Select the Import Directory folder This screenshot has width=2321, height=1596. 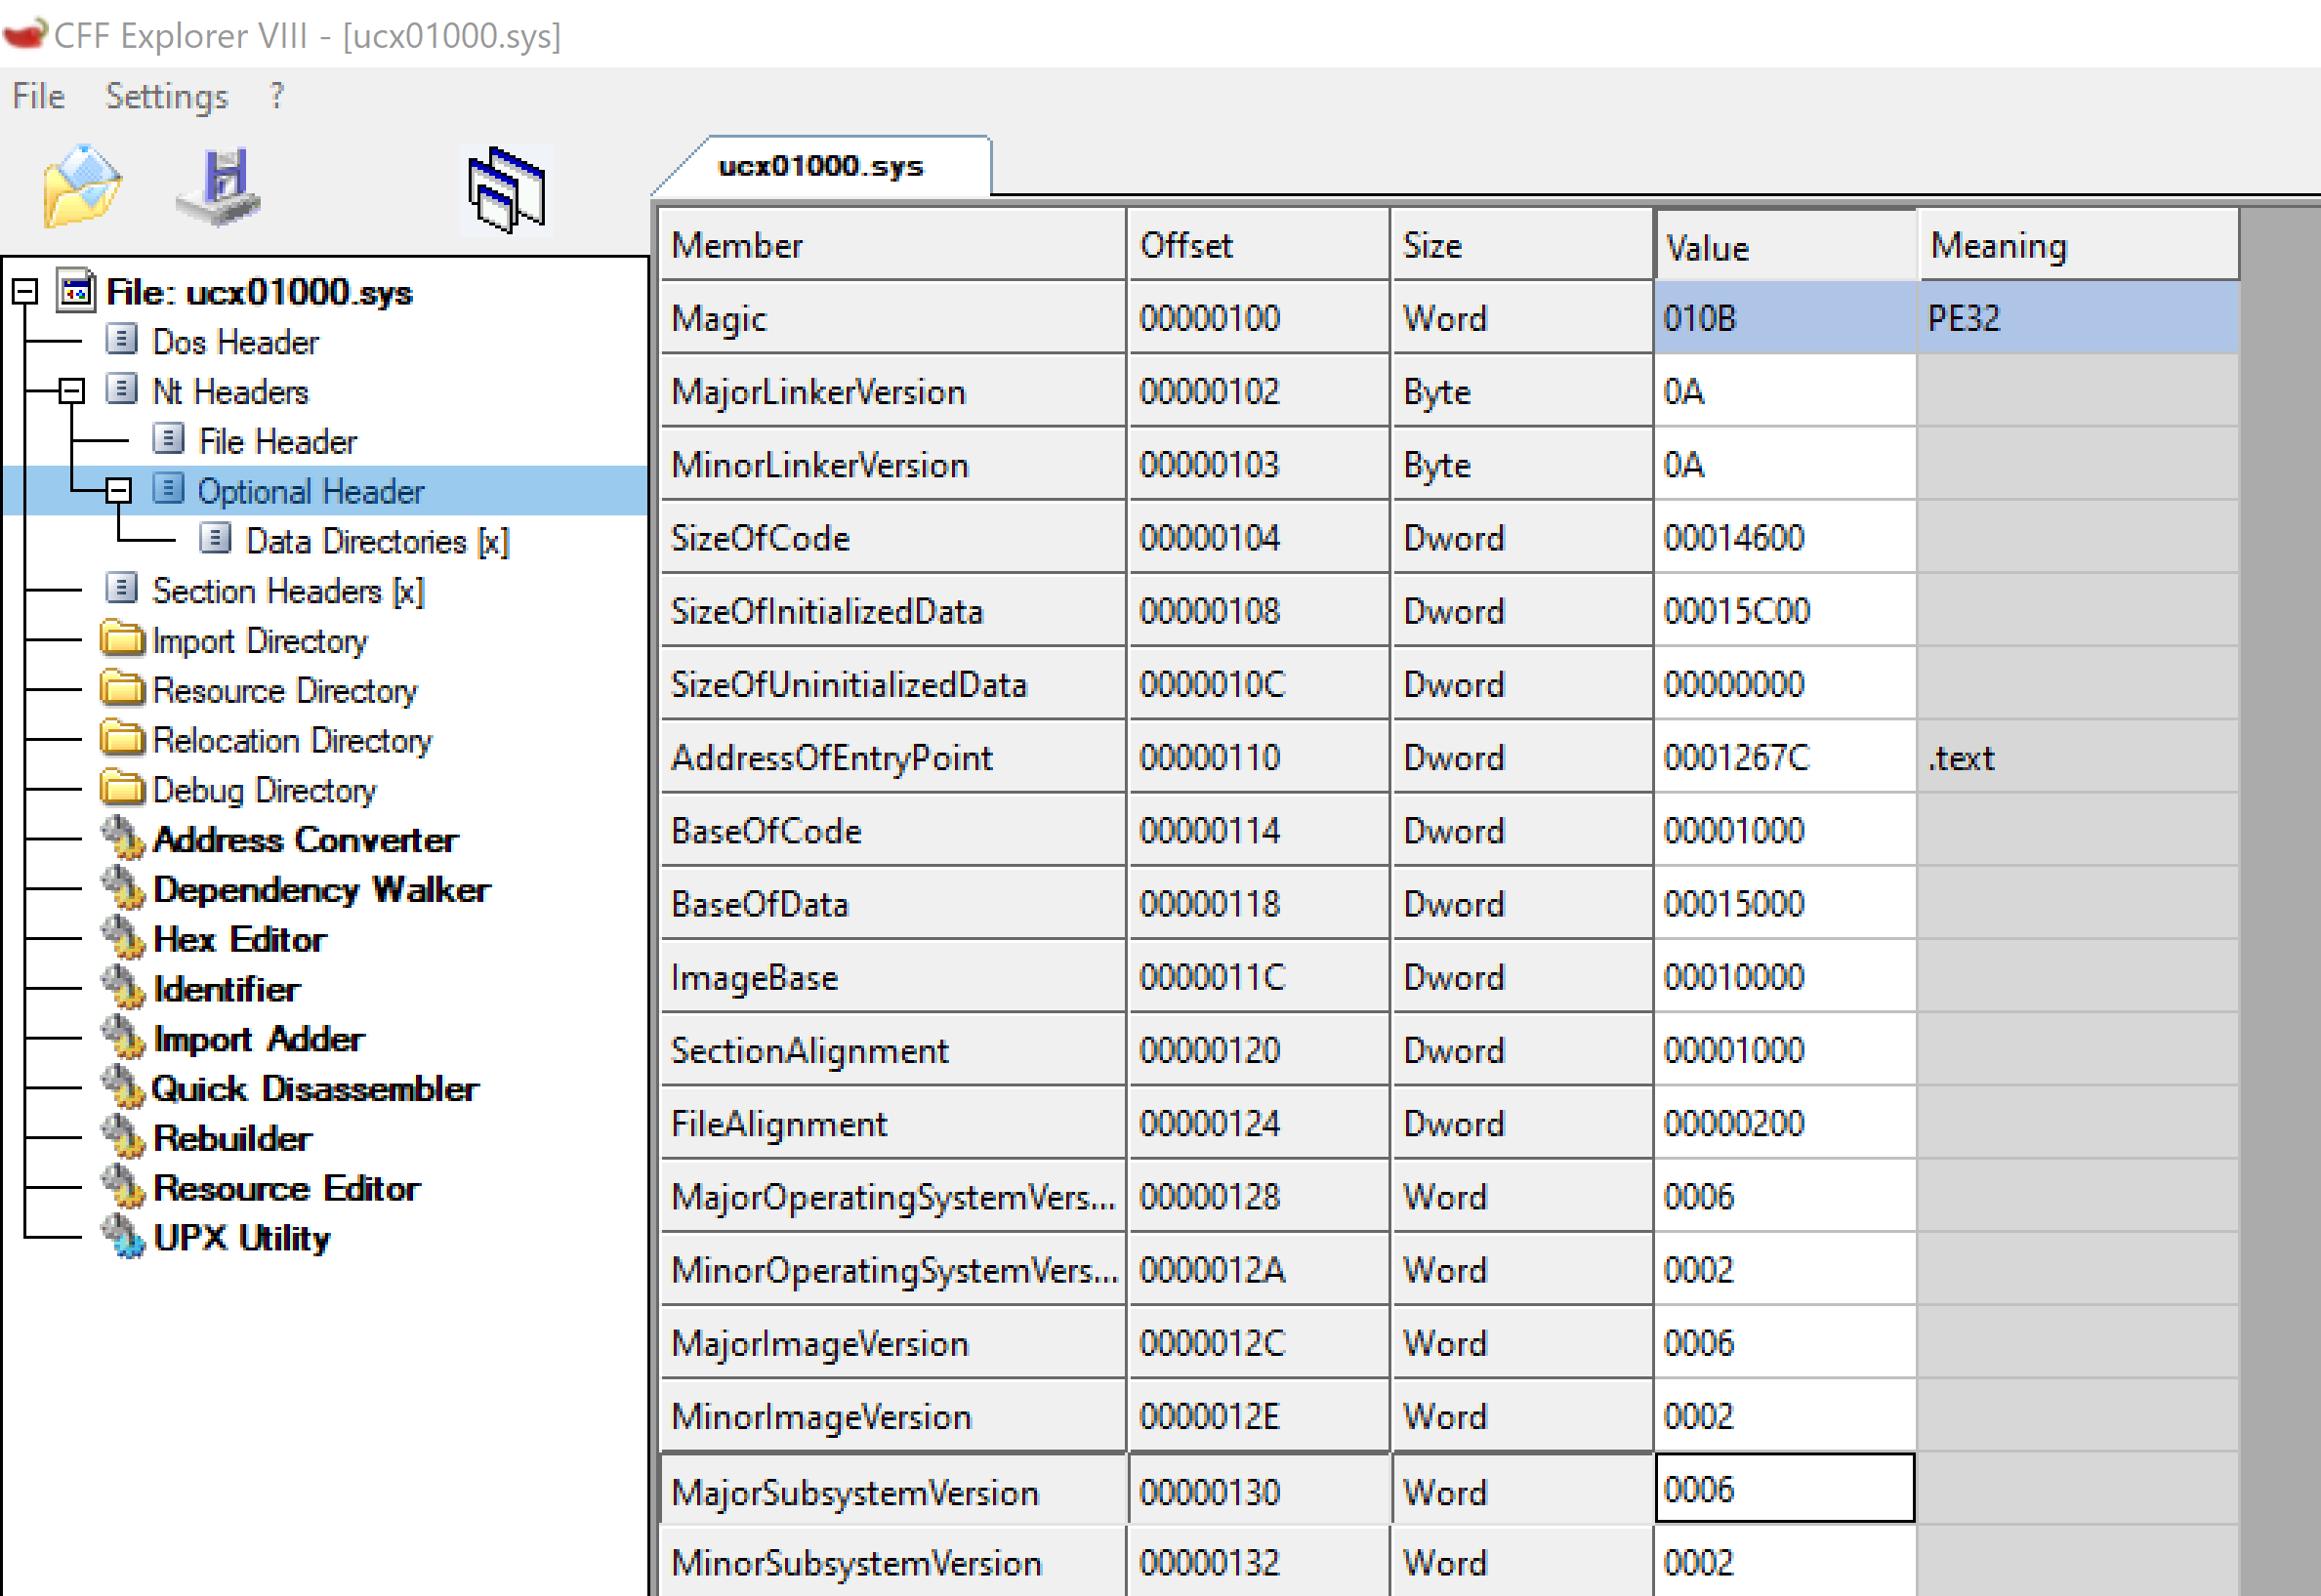click(x=258, y=641)
